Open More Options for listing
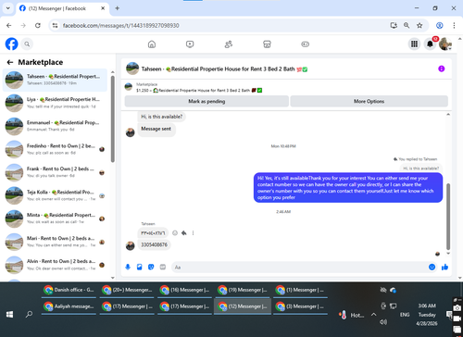 [x=369, y=101]
